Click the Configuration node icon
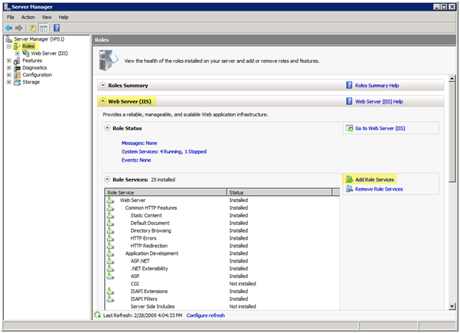Screen dimensions: 460x333 (18, 75)
